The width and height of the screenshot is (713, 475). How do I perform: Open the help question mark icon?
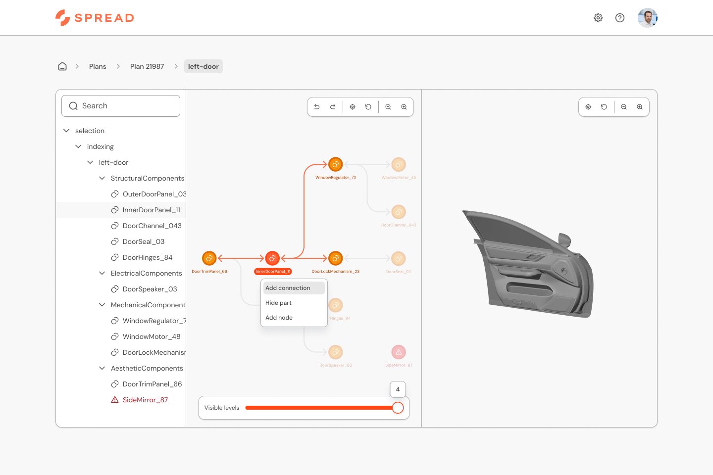tap(620, 18)
